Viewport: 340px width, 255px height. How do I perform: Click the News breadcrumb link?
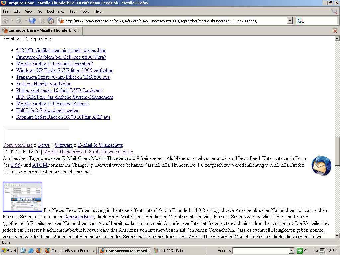44,145
